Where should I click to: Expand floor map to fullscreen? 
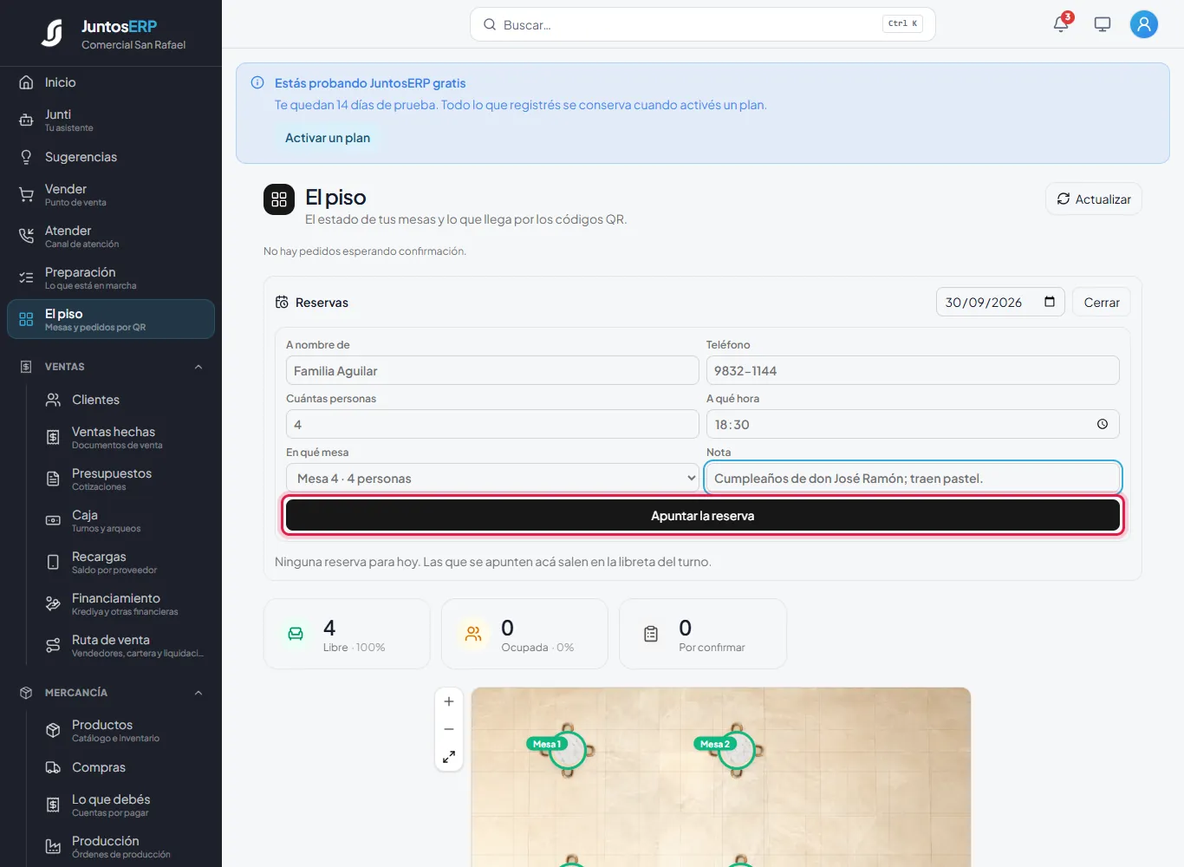449,757
